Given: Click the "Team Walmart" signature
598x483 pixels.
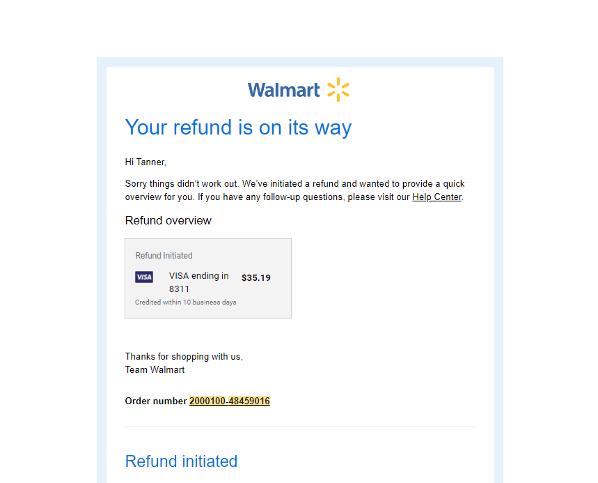Looking at the screenshot, I should (155, 369).
